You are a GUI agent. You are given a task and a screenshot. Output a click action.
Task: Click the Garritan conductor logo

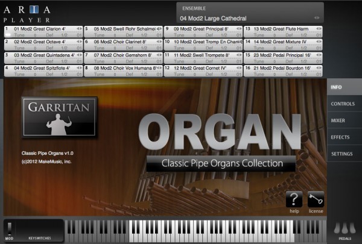pos(59,117)
